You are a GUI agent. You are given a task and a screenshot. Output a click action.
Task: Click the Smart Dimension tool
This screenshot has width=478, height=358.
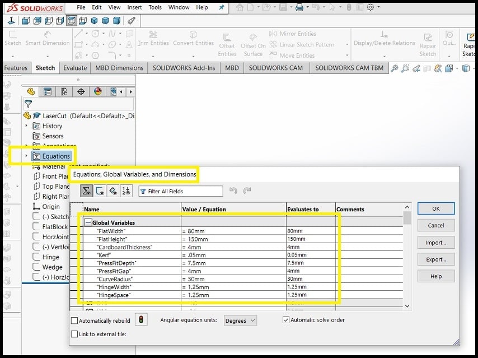tap(48, 39)
